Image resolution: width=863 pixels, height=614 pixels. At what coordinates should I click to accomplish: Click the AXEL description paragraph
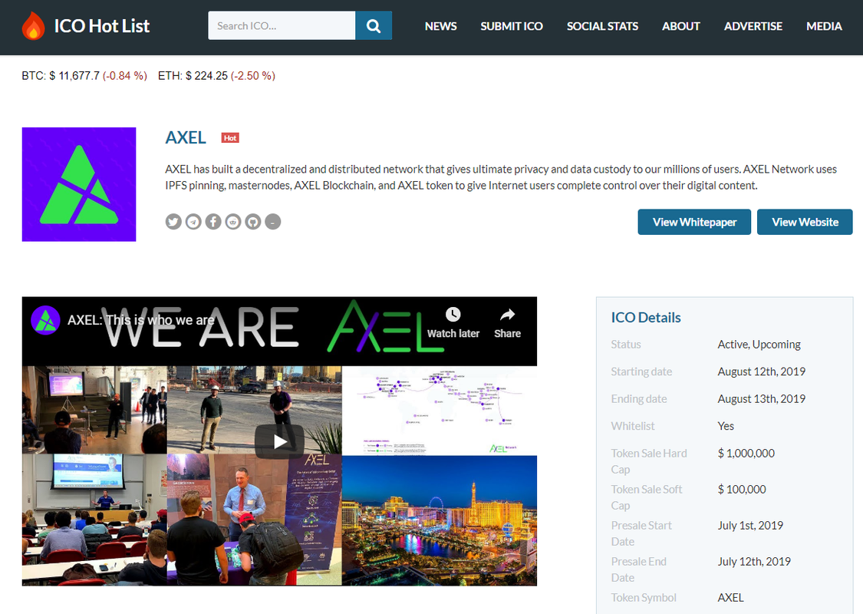(x=501, y=177)
